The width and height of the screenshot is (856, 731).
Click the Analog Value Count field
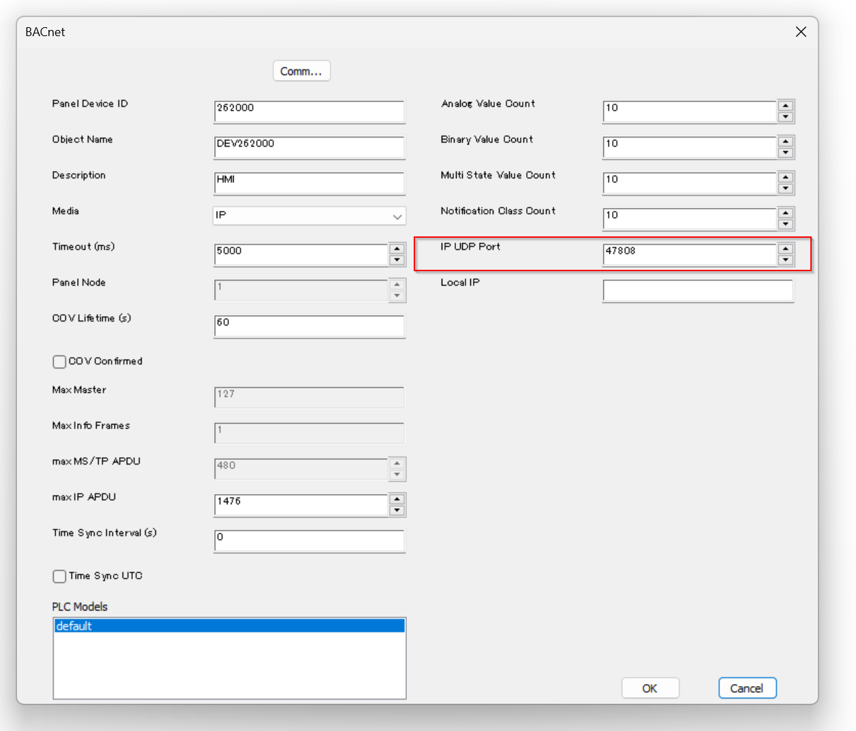click(689, 112)
